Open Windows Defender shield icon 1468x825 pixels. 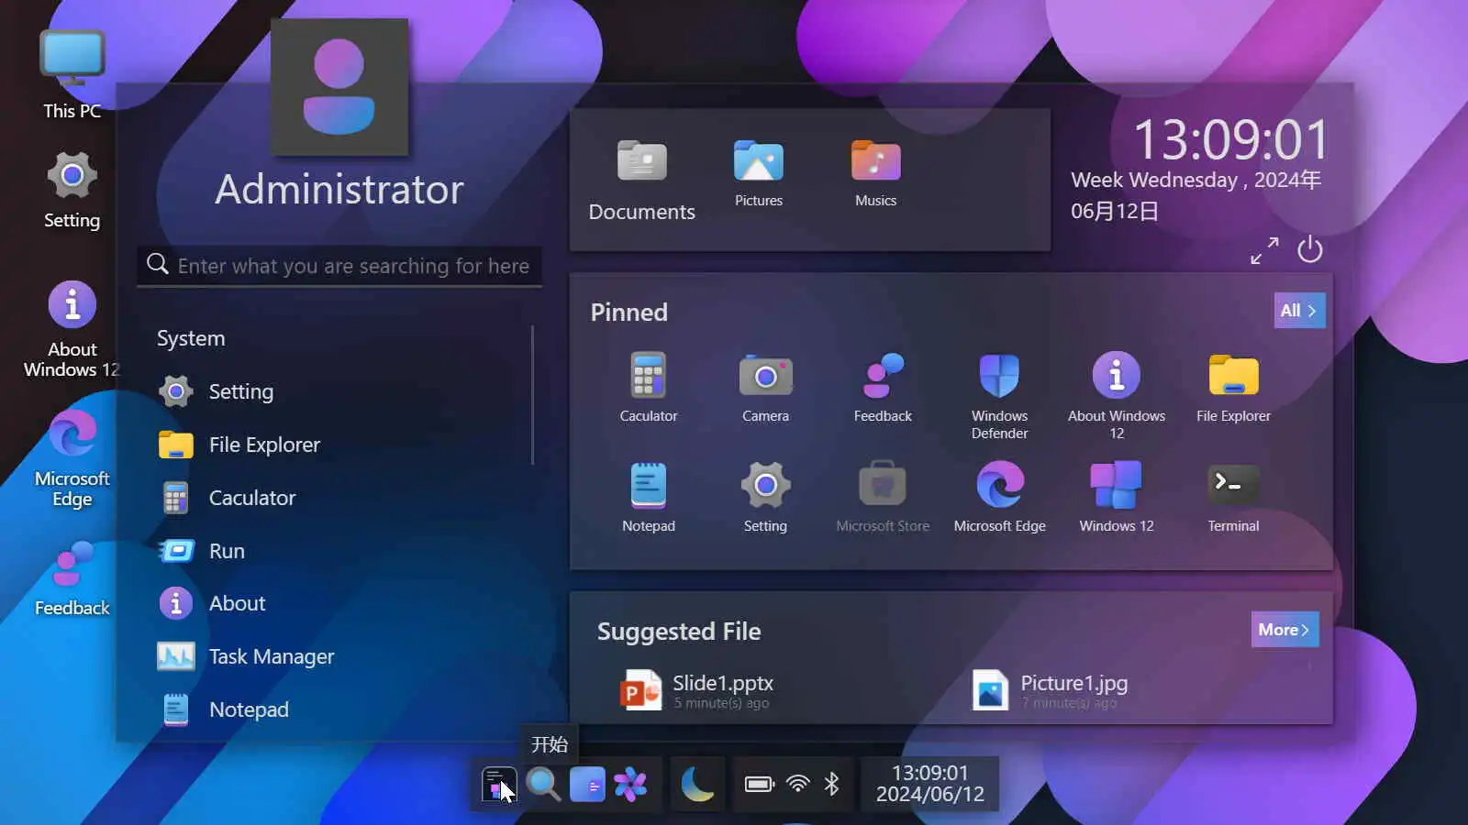coord(999,395)
